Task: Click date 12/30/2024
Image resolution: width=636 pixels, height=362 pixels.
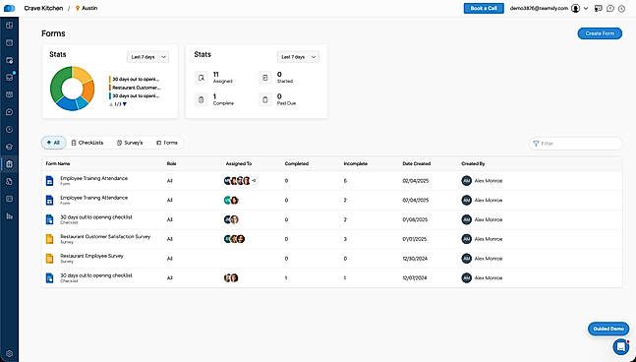Action: tap(415, 259)
